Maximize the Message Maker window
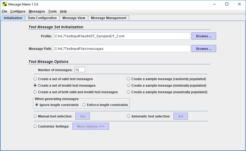The image size is (246, 151). coord(227,4)
